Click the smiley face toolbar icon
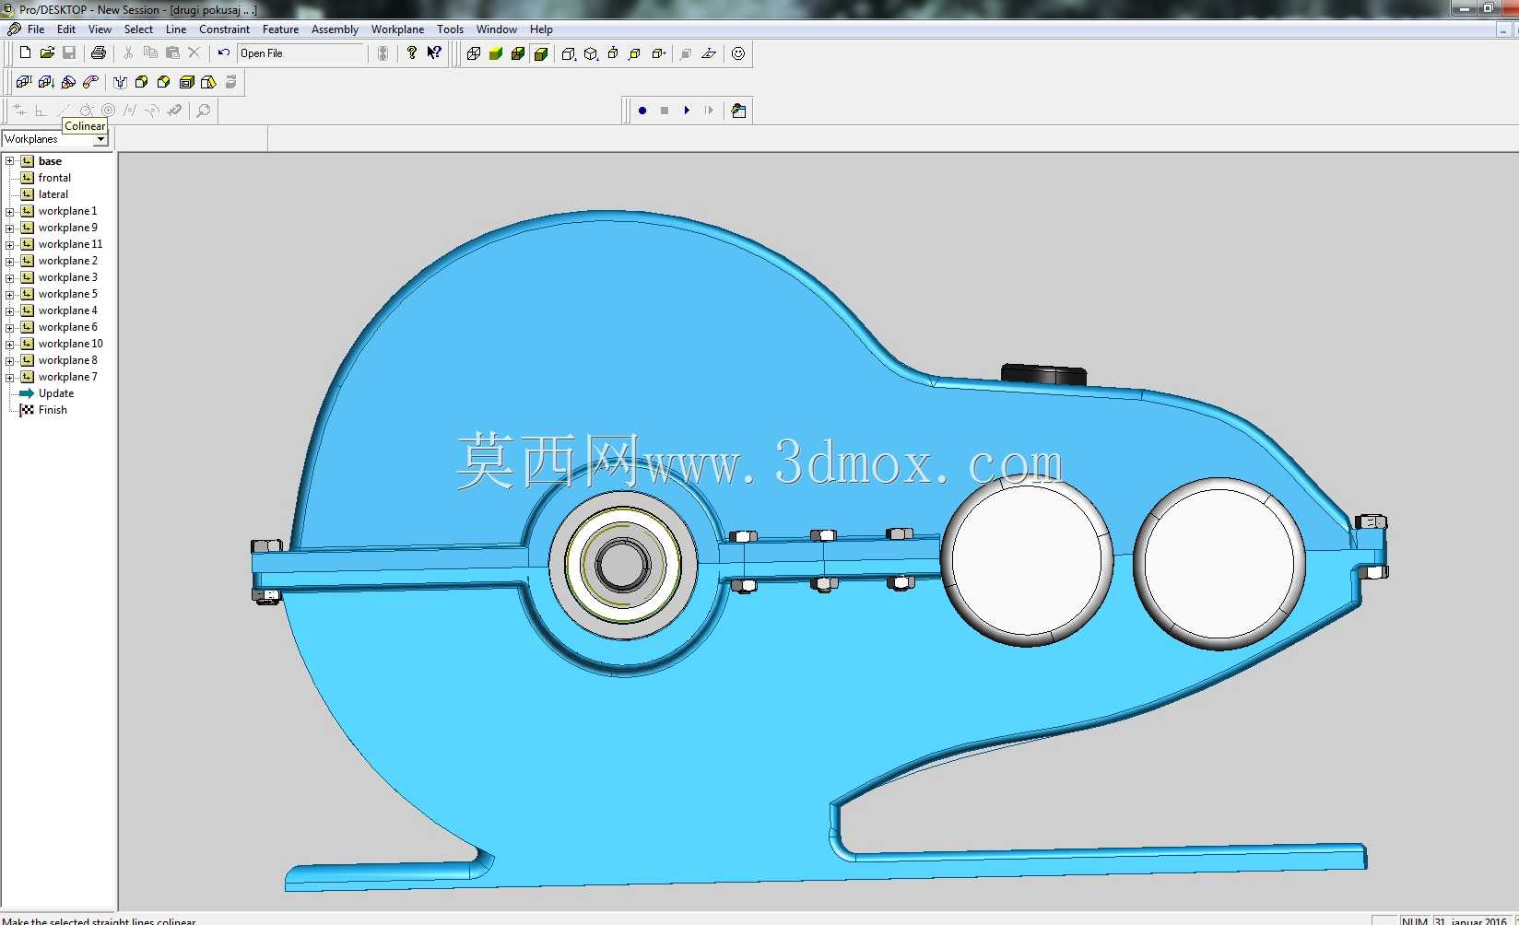Viewport: 1519px width, 925px height. pyautogui.click(x=738, y=53)
